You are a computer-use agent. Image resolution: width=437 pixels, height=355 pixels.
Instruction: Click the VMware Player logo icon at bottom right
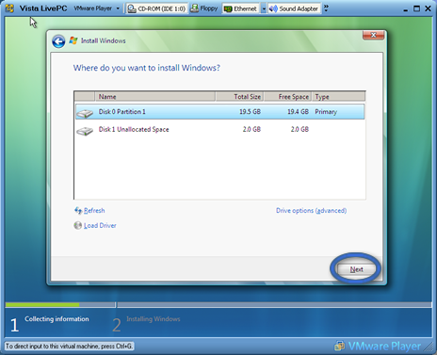[339, 346]
